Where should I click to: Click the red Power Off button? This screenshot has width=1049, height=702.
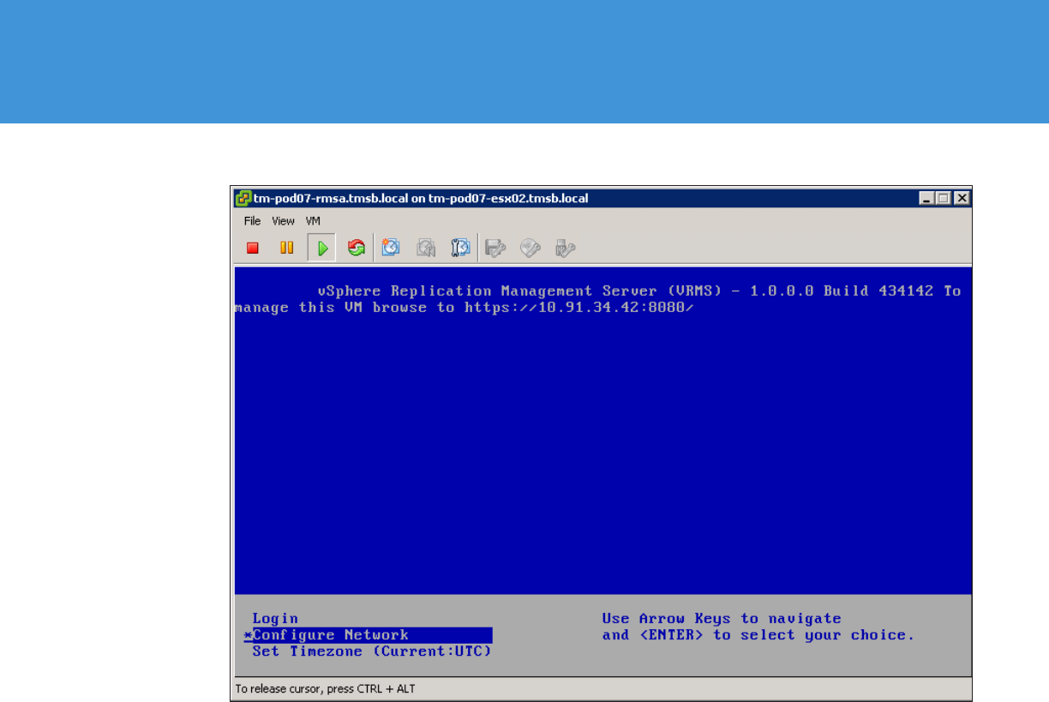coord(252,248)
